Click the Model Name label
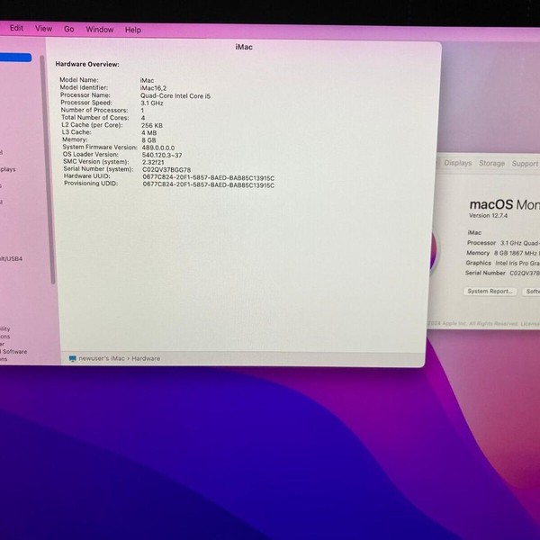Viewport: 540px width, 540px height. point(79,80)
